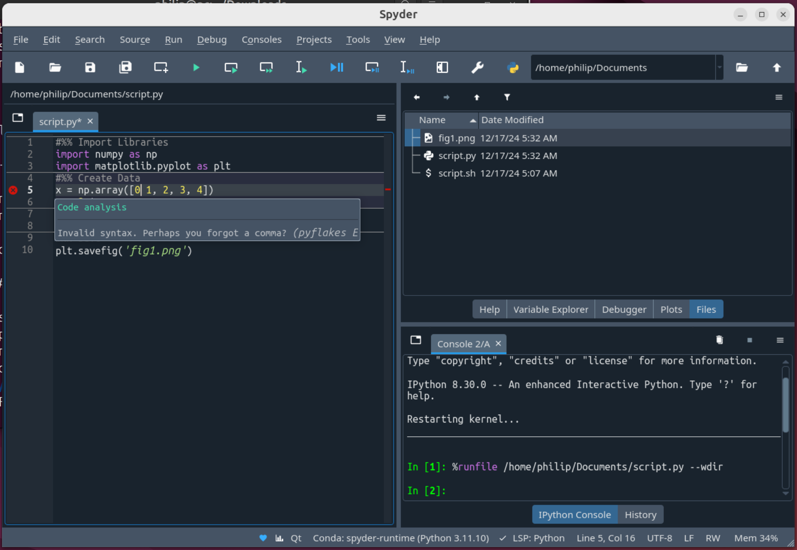Open the File menu

21,39
